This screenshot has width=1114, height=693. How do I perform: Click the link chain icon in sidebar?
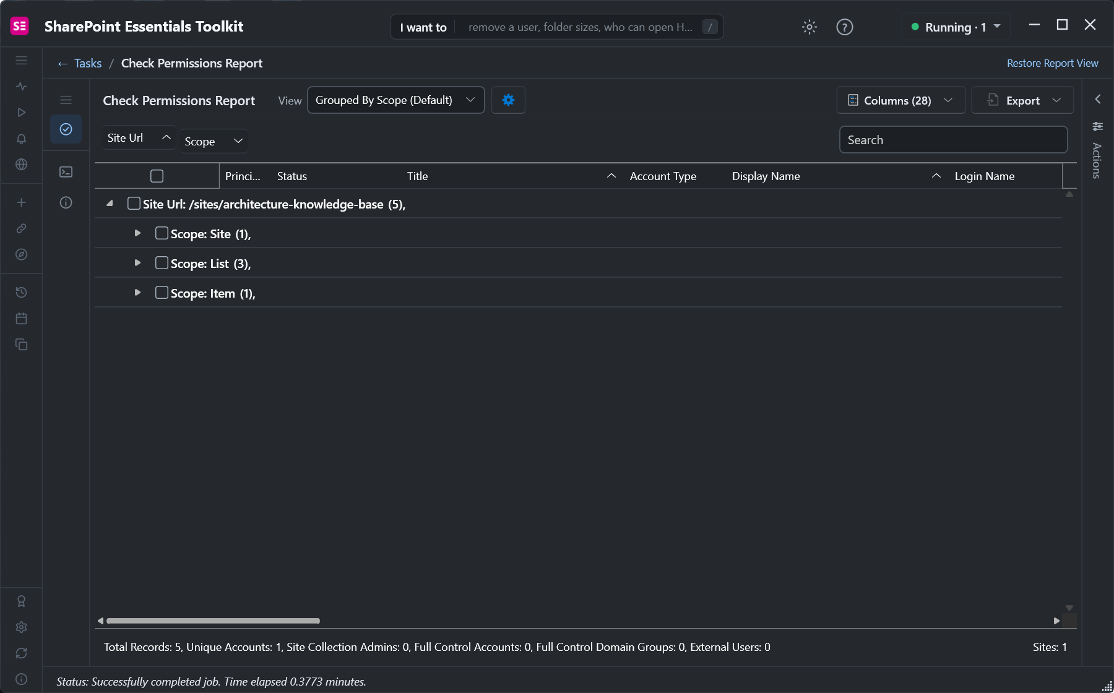tap(22, 228)
